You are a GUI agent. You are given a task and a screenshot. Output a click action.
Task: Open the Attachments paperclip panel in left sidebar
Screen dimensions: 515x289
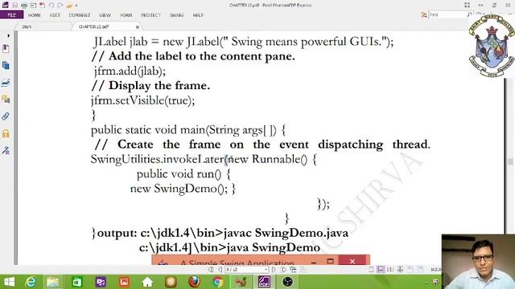6,116
